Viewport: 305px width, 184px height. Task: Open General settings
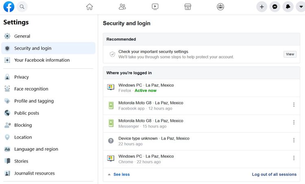(x=48, y=36)
